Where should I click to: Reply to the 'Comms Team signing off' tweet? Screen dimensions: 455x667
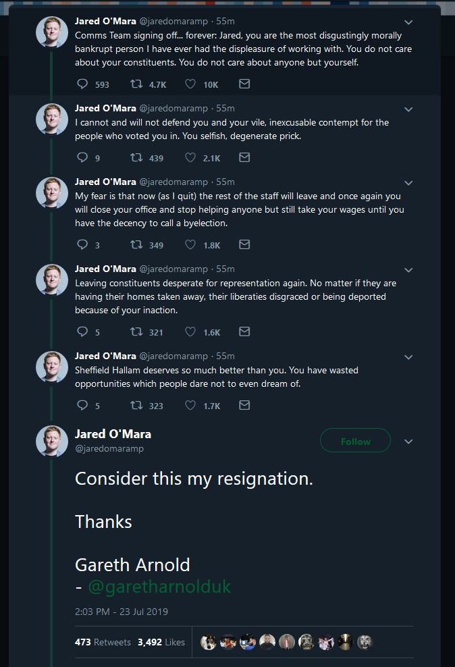pyautogui.click(x=82, y=84)
